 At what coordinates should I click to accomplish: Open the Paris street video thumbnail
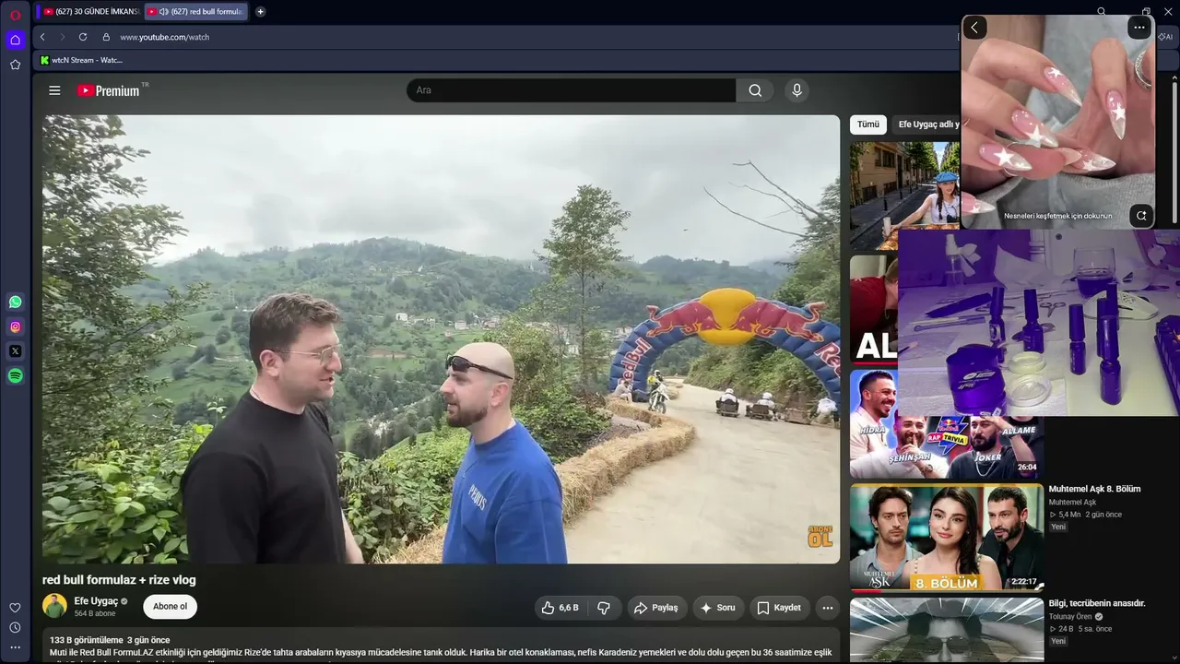[905, 196]
